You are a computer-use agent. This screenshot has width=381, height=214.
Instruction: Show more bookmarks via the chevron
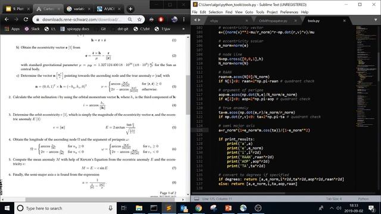pos(183,29)
